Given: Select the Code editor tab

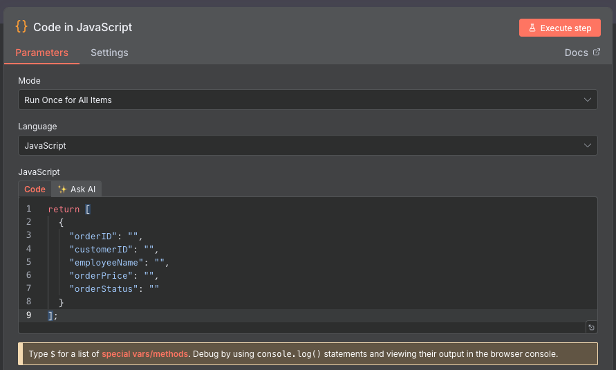Looking at the screenshot, I should (x=35, y=189).
